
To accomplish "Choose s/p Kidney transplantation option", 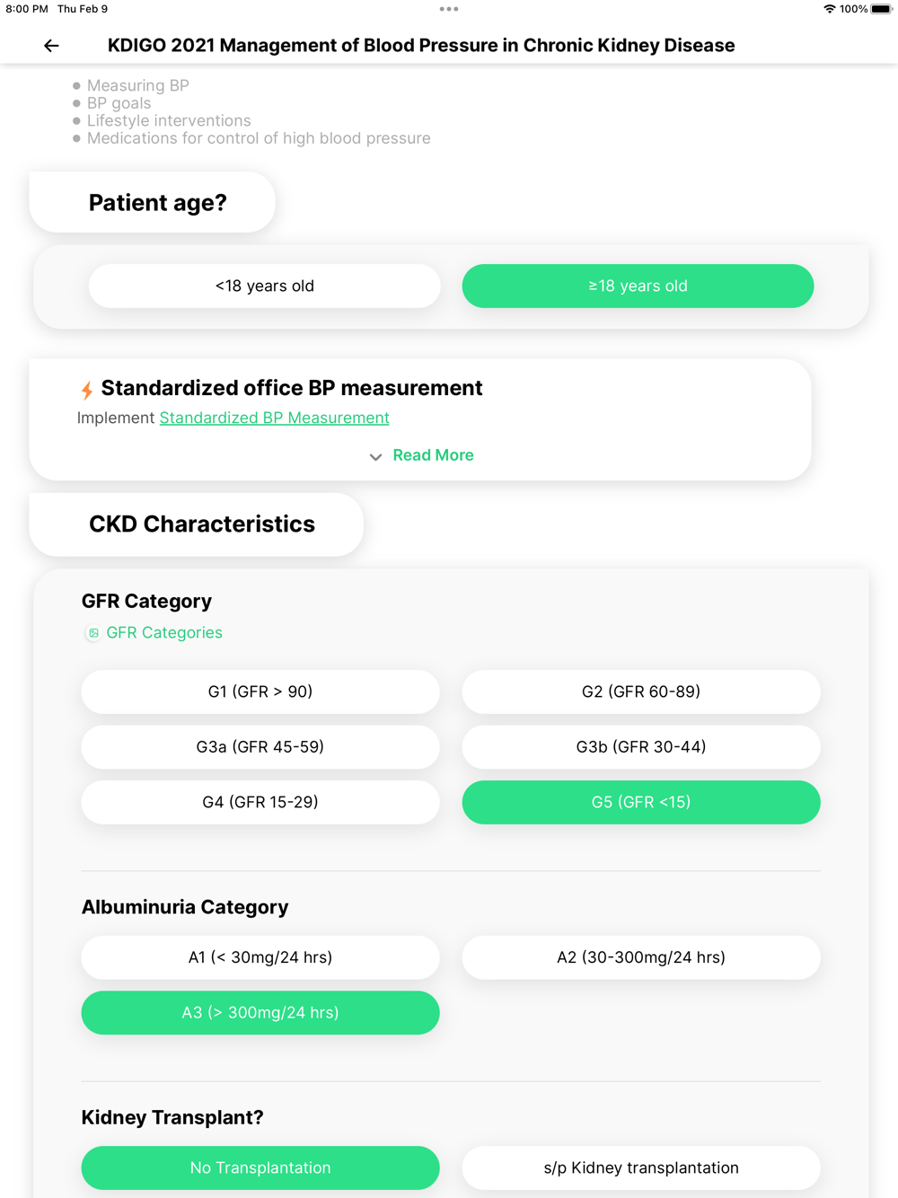I will click(x=640, y=1167).
